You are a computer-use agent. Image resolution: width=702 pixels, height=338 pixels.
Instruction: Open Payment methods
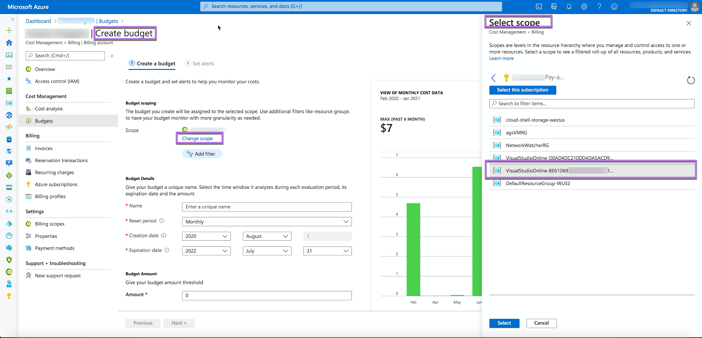(x=54, y=248)
